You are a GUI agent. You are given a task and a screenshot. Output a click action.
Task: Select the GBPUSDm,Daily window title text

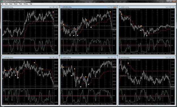click(x=125, y=57)
